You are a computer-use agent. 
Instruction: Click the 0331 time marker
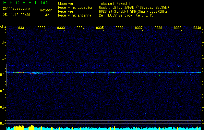[x=22, y=28]
